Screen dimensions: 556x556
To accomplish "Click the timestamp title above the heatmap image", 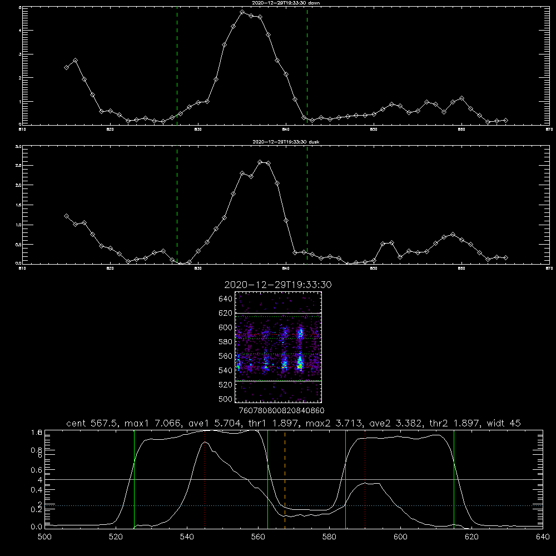I will 278,285.
